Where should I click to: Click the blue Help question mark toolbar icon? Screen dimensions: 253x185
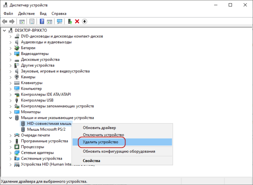tap(42, 21)
